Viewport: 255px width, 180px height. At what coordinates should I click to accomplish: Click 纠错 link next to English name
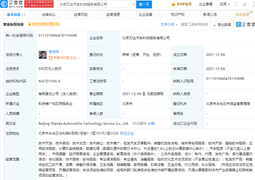(x=151, y=124)
